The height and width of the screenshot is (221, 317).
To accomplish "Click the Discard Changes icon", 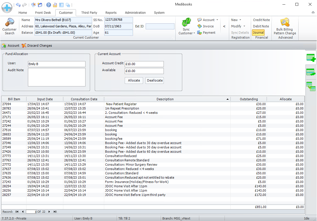I will [x=24, y=46].
